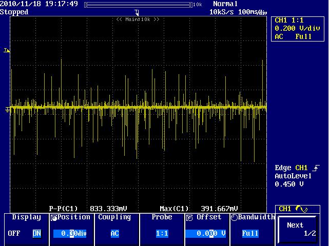Image resolution: width=329 pixels, height=246 pixels.
Task: Click the record length bar at top
Action: pos(139,4)
